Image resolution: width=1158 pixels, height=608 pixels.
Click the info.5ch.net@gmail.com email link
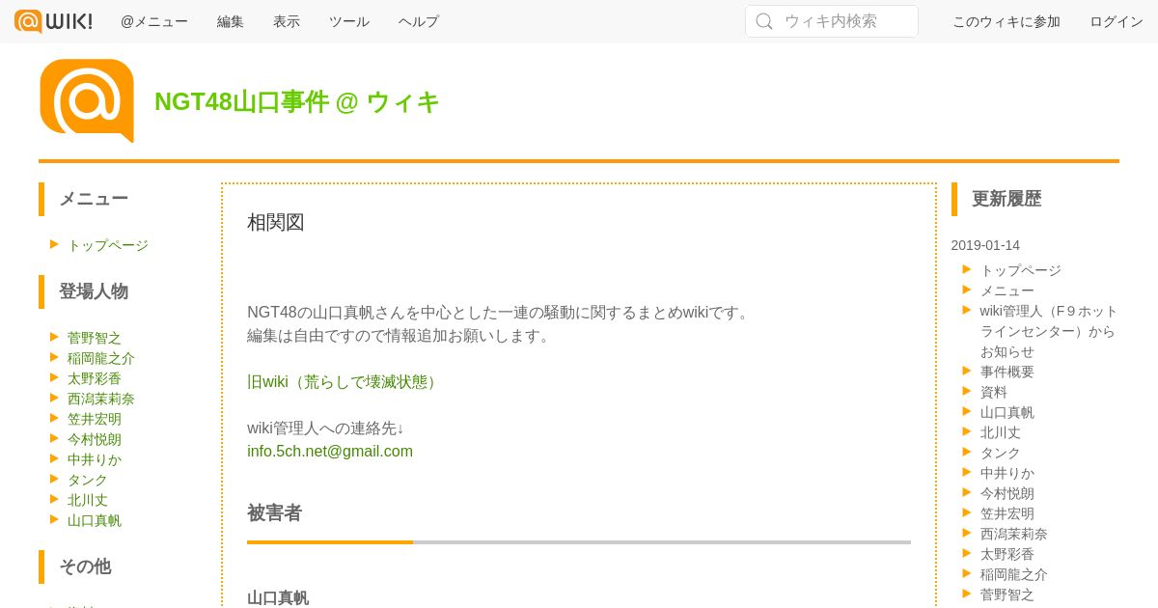click(330, 452)
